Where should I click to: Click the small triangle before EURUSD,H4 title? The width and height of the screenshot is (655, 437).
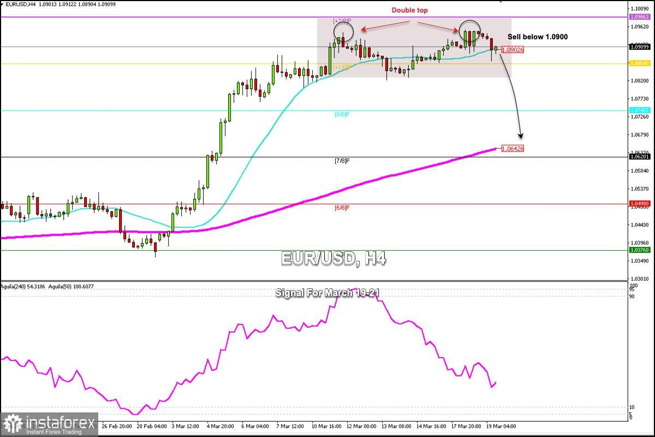3,3
